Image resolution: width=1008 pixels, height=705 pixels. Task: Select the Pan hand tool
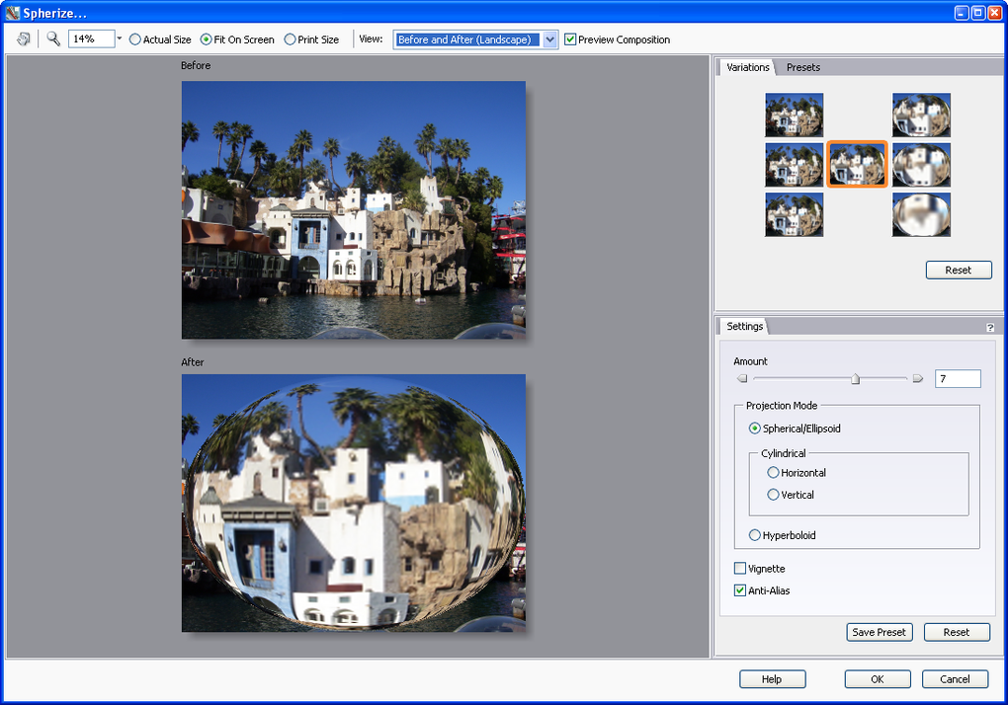23,39
